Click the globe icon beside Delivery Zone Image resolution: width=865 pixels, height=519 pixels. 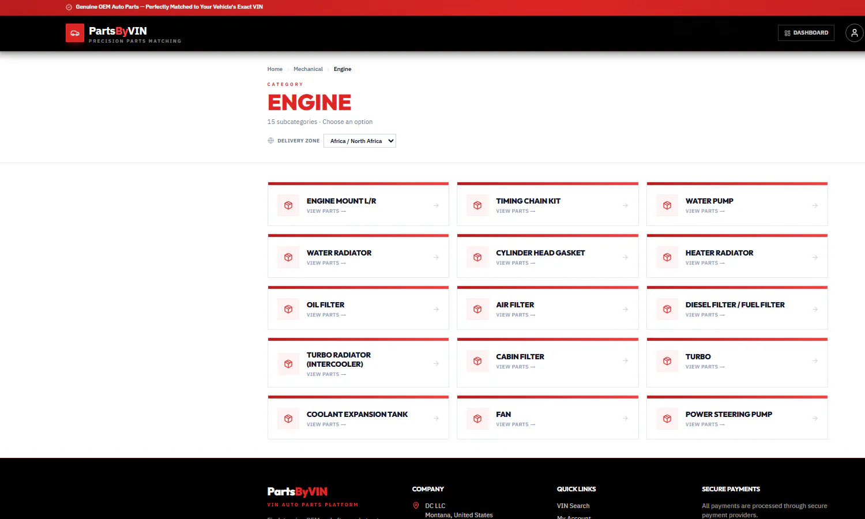pyautogui.click(x=270, y=141)
